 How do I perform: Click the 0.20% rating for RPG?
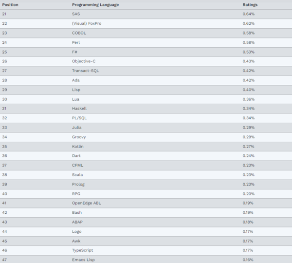point(248,193)
